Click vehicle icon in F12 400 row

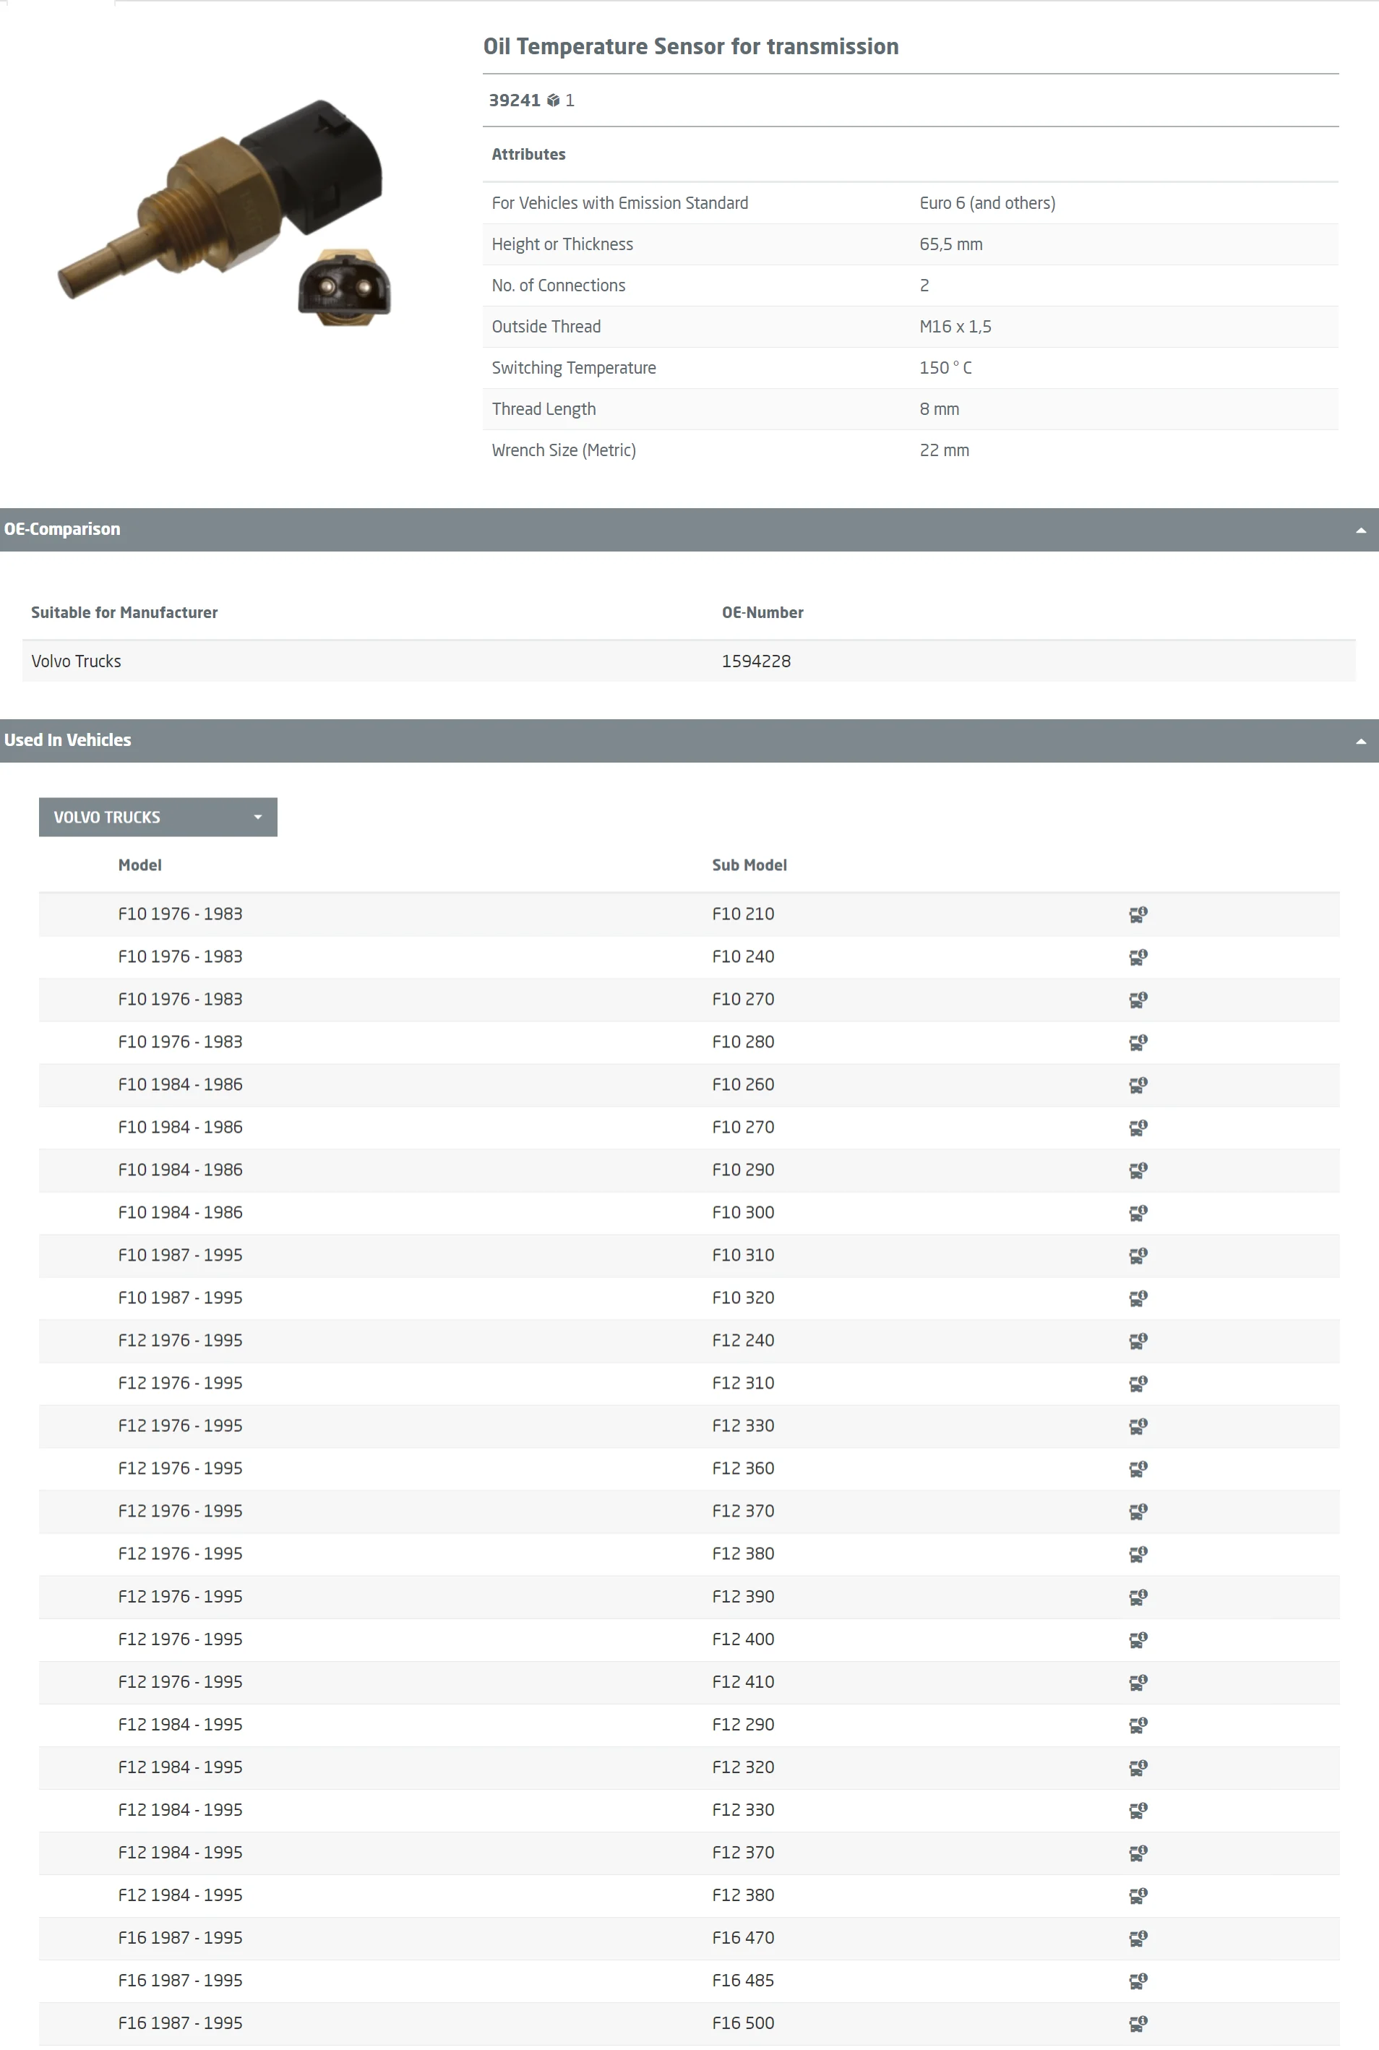pyautogui.click(x=1137, y=1639)
